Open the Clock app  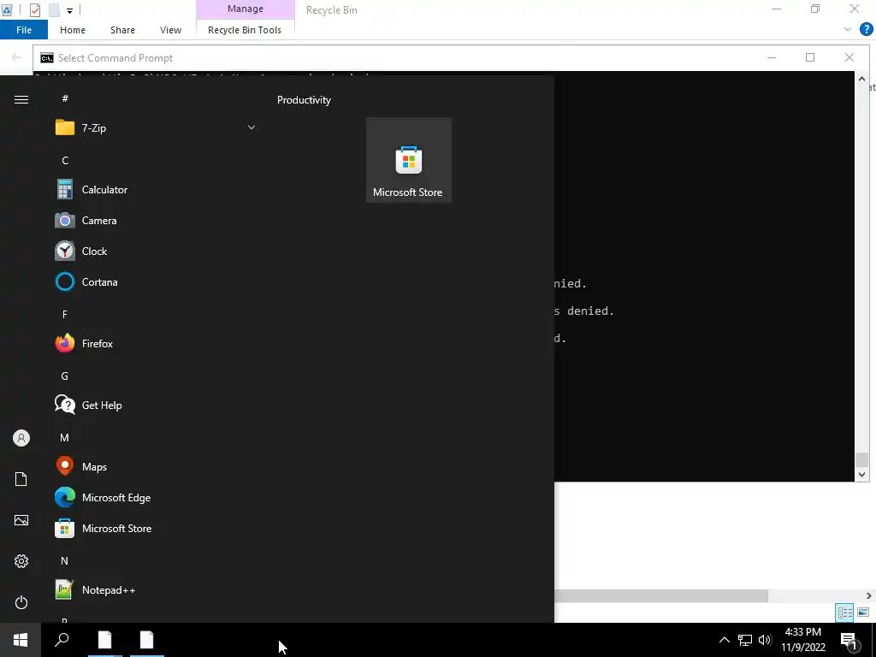tap(157, 251)
